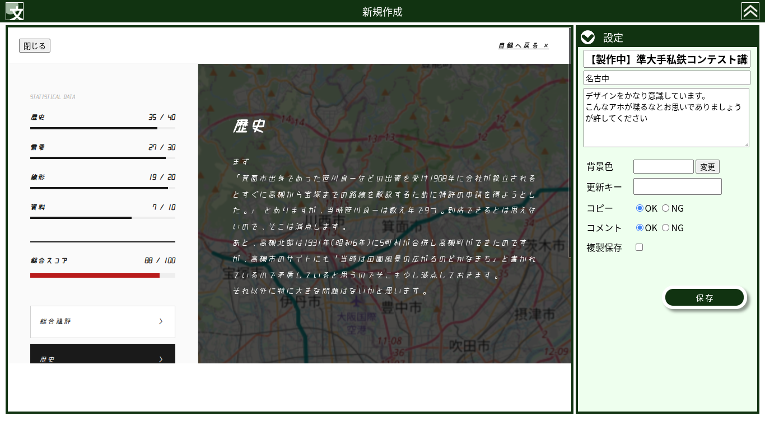Click the title field containing 【製作中】
The image size is (765, 430).
[x=666, y=59]
